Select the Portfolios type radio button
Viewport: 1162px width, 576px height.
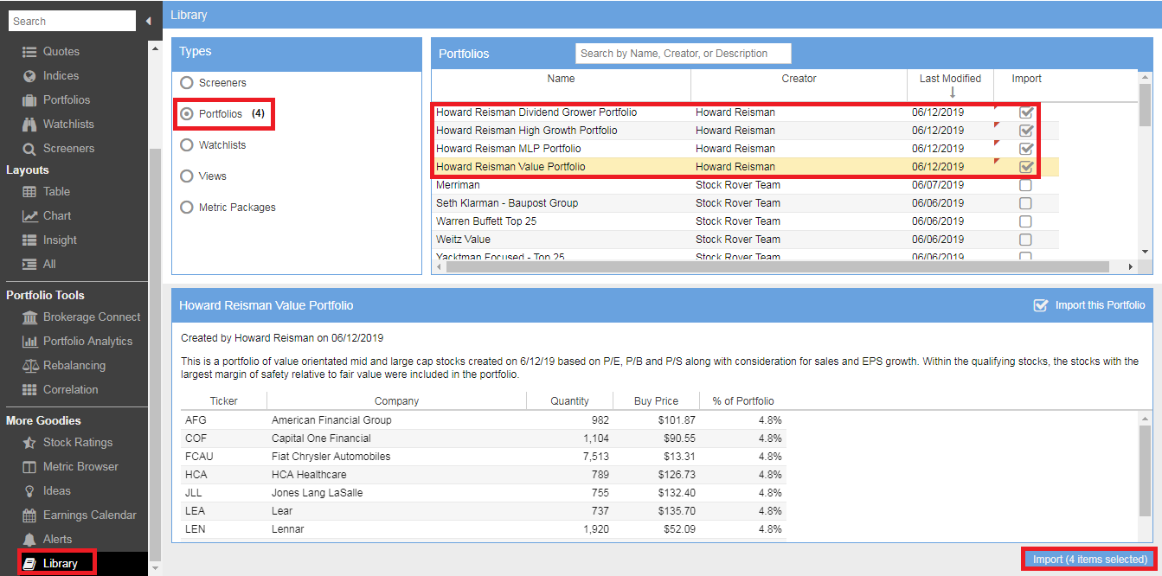186,114
